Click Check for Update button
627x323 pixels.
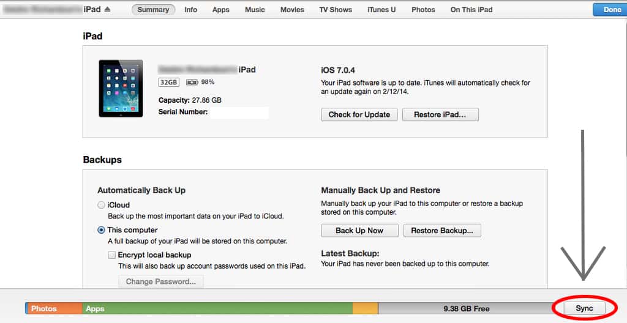click(x=359, y=114)
